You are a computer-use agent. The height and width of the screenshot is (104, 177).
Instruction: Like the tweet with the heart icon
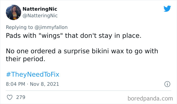pyautogui.click(x=10, y=97)
